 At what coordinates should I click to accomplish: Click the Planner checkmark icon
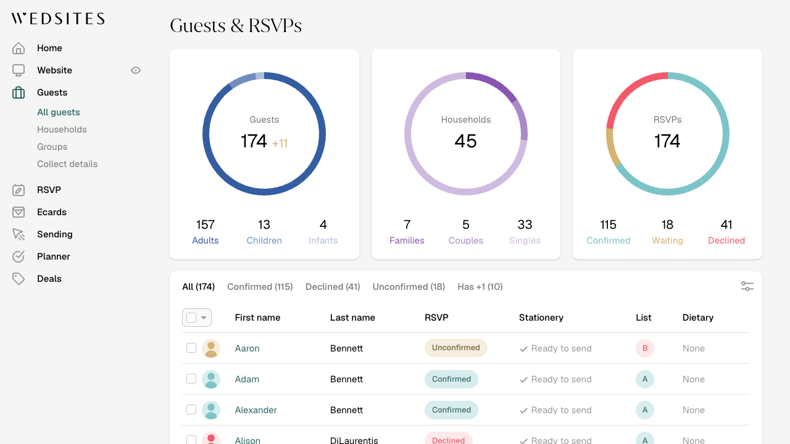[19, 257]
